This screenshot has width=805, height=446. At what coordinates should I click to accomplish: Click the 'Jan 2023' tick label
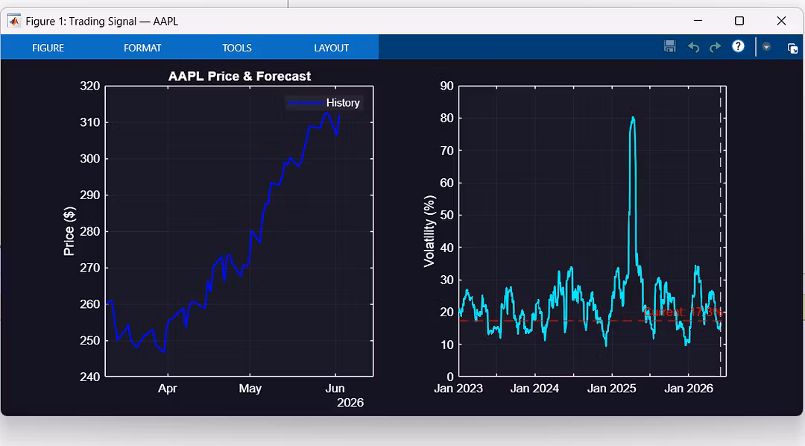pos(458,389)
